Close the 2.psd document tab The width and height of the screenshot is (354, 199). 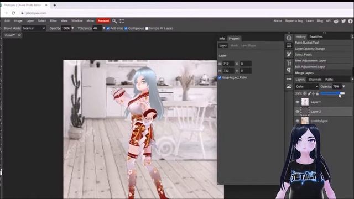point(19,35)
